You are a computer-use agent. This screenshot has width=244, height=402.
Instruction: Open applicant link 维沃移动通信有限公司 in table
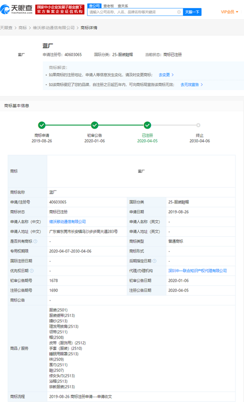click(x=67, y=222)
